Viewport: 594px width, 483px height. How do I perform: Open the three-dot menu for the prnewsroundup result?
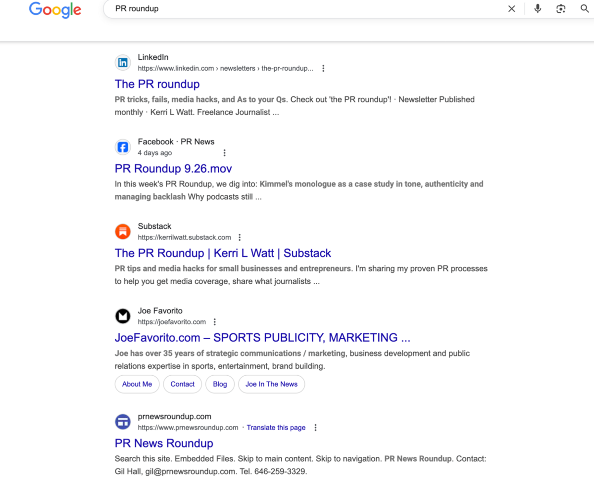pos(316,427)
